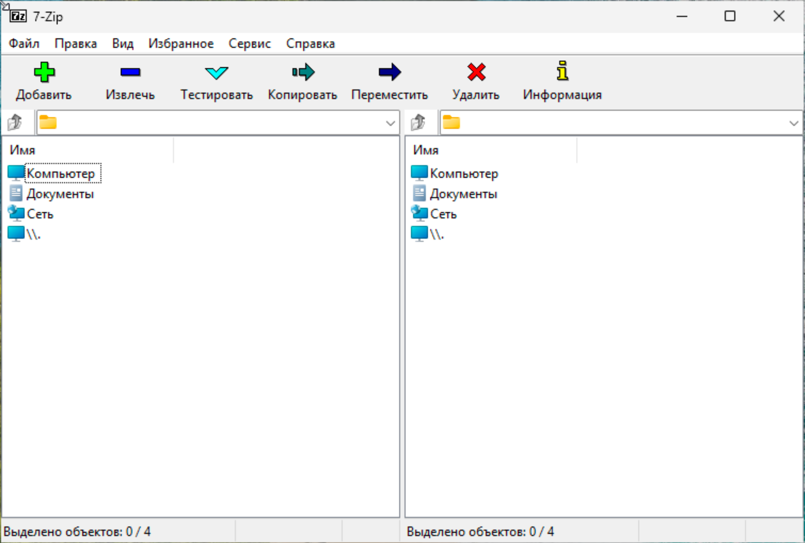Open the Вид menu
The image size is (805, 543).
click(123, 43)
